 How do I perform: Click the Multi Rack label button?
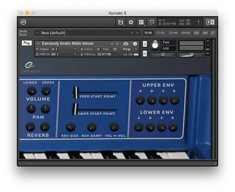23,33
